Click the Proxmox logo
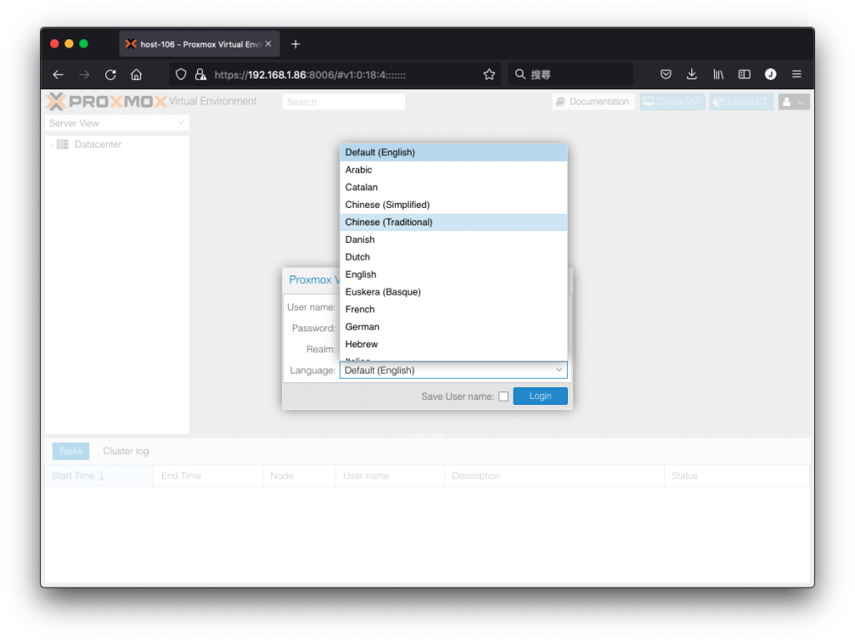 [106, 101]
